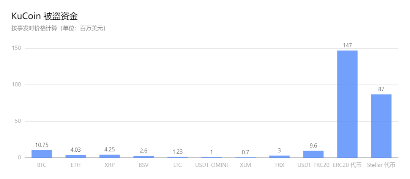Select the LTC axis label

point(177,165)
